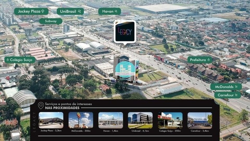Open the Havan store photo thumbnail

111,120
